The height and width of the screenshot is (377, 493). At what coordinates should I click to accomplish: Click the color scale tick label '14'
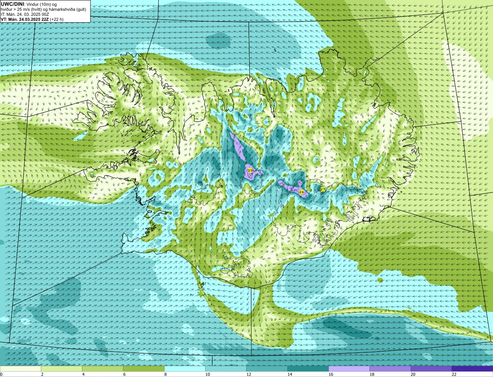pos(290,374)
